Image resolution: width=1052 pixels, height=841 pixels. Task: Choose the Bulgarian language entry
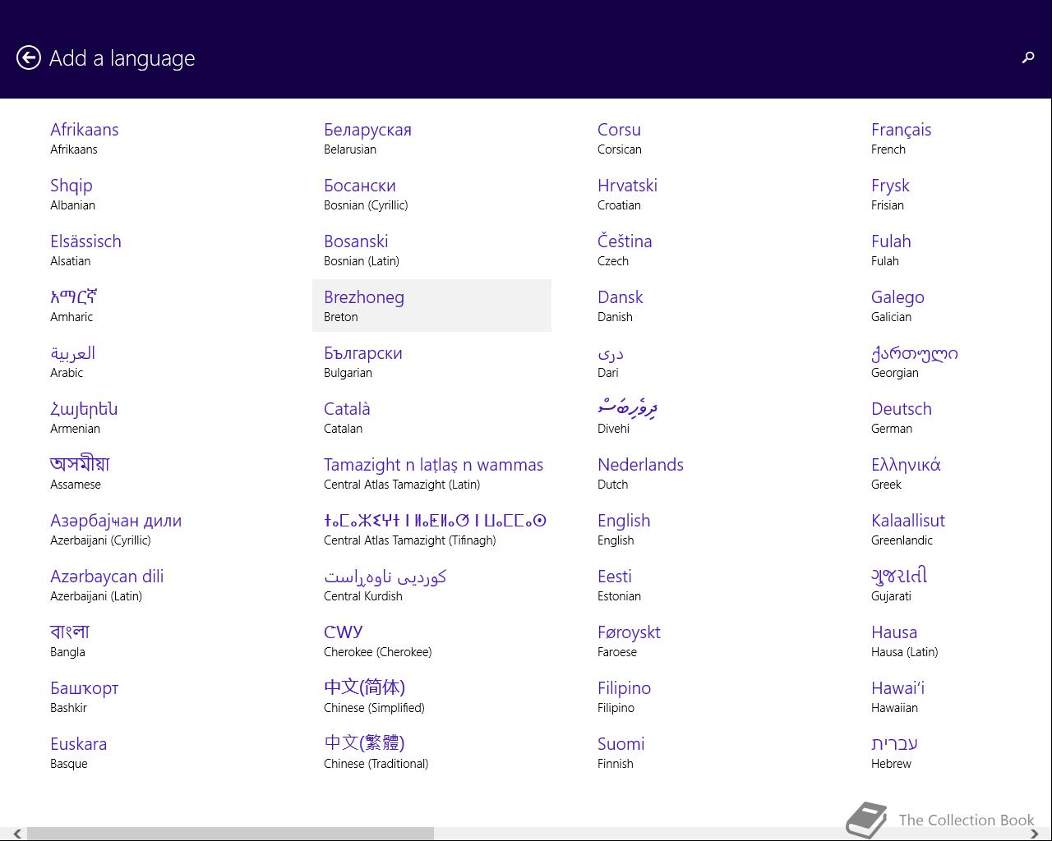click(x=431, y=361)
